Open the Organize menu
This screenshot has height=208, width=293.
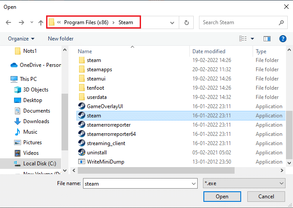(x=21, y=39)
